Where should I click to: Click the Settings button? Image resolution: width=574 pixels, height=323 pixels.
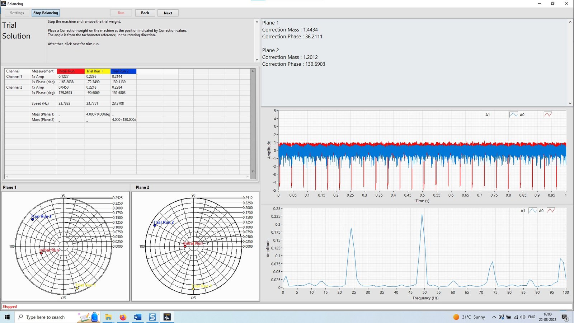point(17,13)
